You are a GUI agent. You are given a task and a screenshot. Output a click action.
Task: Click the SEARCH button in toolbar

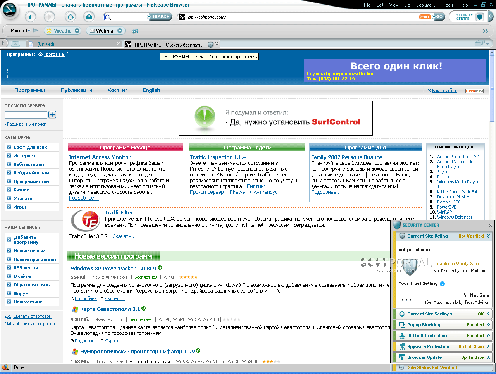click(x=159, y=17)
